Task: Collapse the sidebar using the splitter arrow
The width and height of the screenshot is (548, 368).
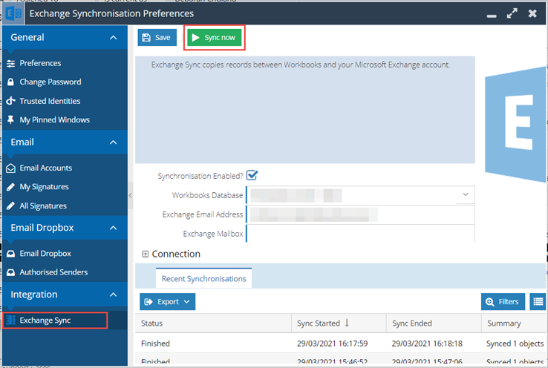Action: tap(131, 196)
